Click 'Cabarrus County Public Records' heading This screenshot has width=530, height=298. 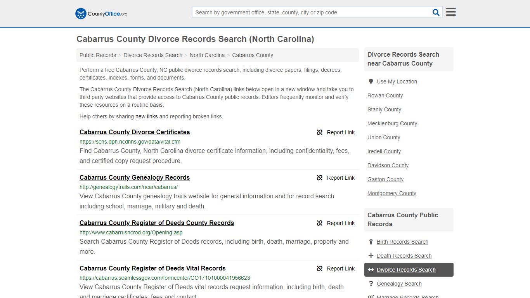(402, 220)
